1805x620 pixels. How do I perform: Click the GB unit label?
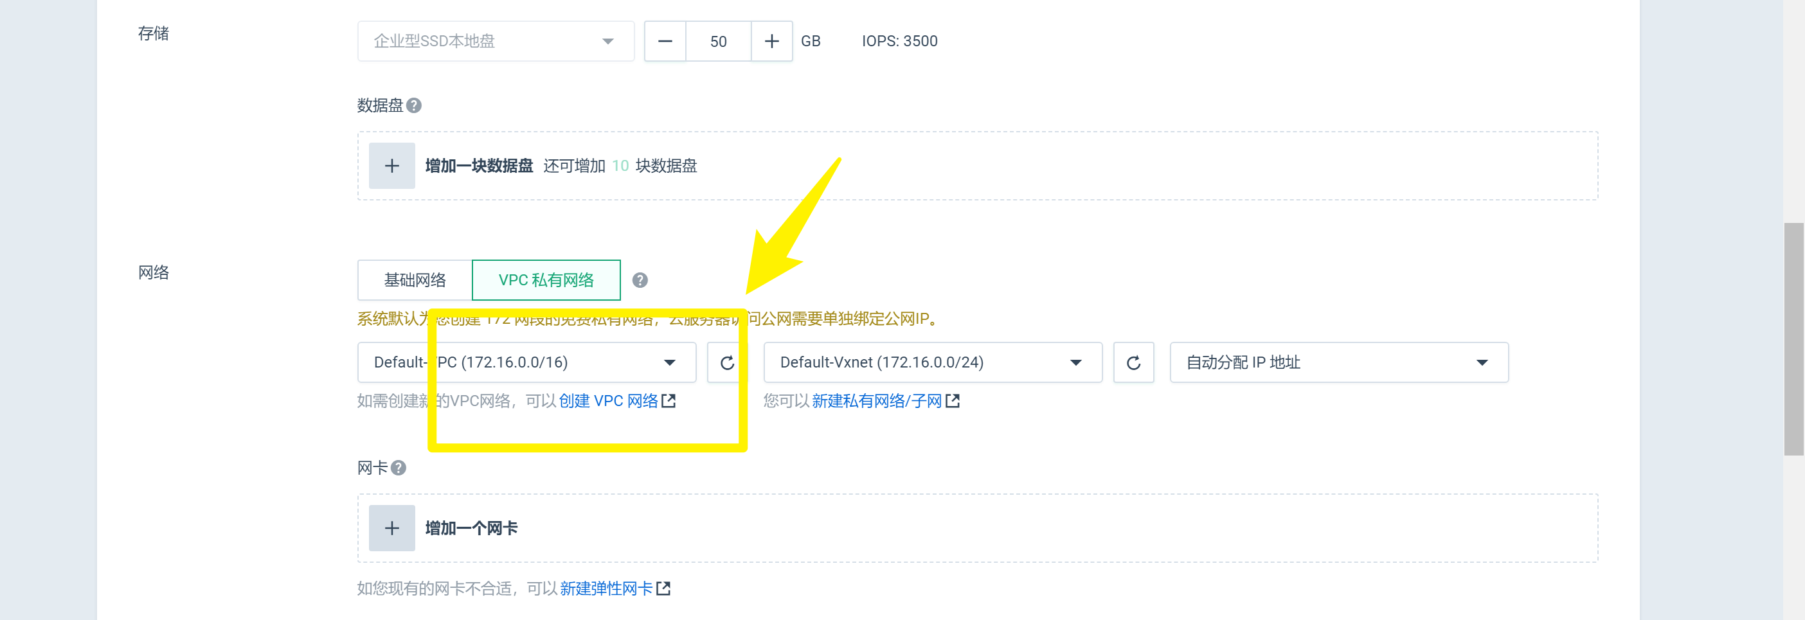click(811, 41)
